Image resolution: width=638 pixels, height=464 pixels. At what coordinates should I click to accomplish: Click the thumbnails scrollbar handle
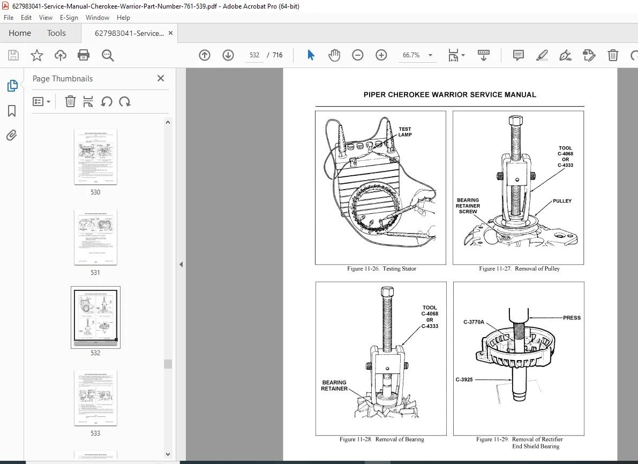[x=168, y=364]
